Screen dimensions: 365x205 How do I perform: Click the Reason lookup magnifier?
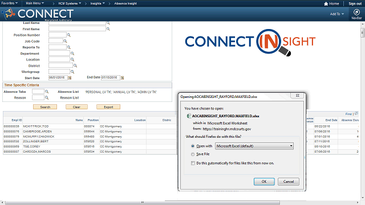click(47, 97)
